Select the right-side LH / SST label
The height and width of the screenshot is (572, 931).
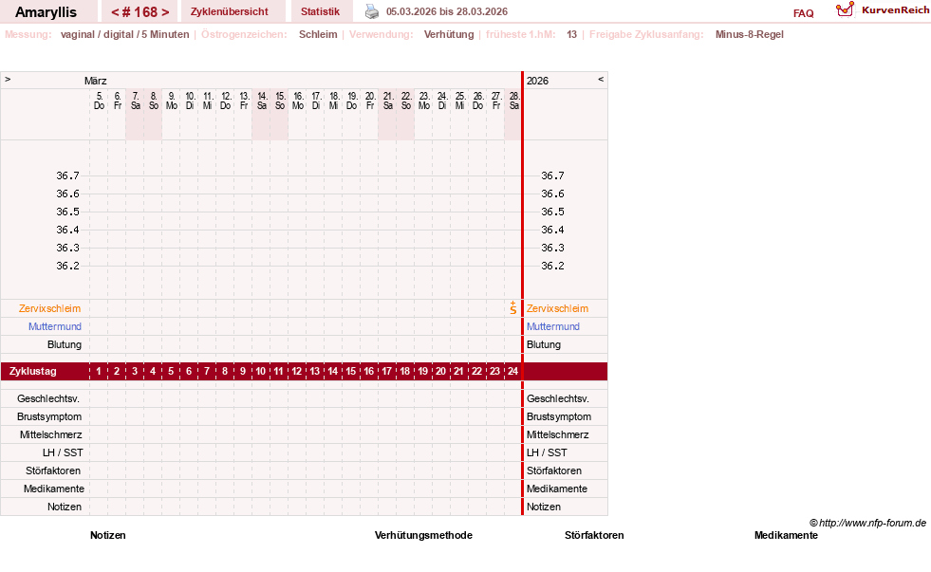click(x=547, y=452)
